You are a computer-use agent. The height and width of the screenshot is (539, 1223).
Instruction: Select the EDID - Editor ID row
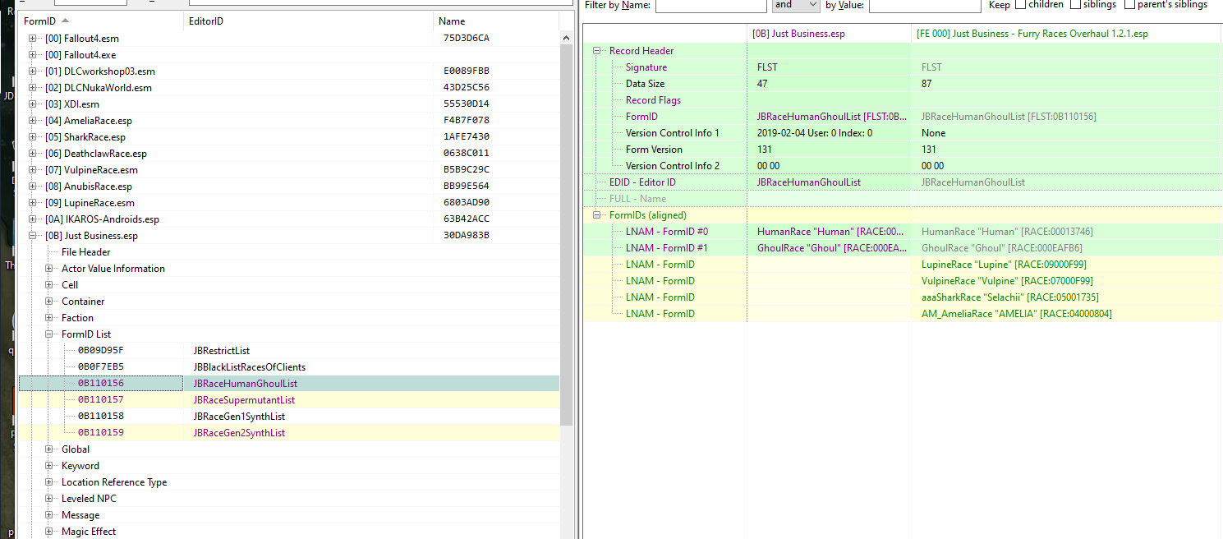point(642,182)
